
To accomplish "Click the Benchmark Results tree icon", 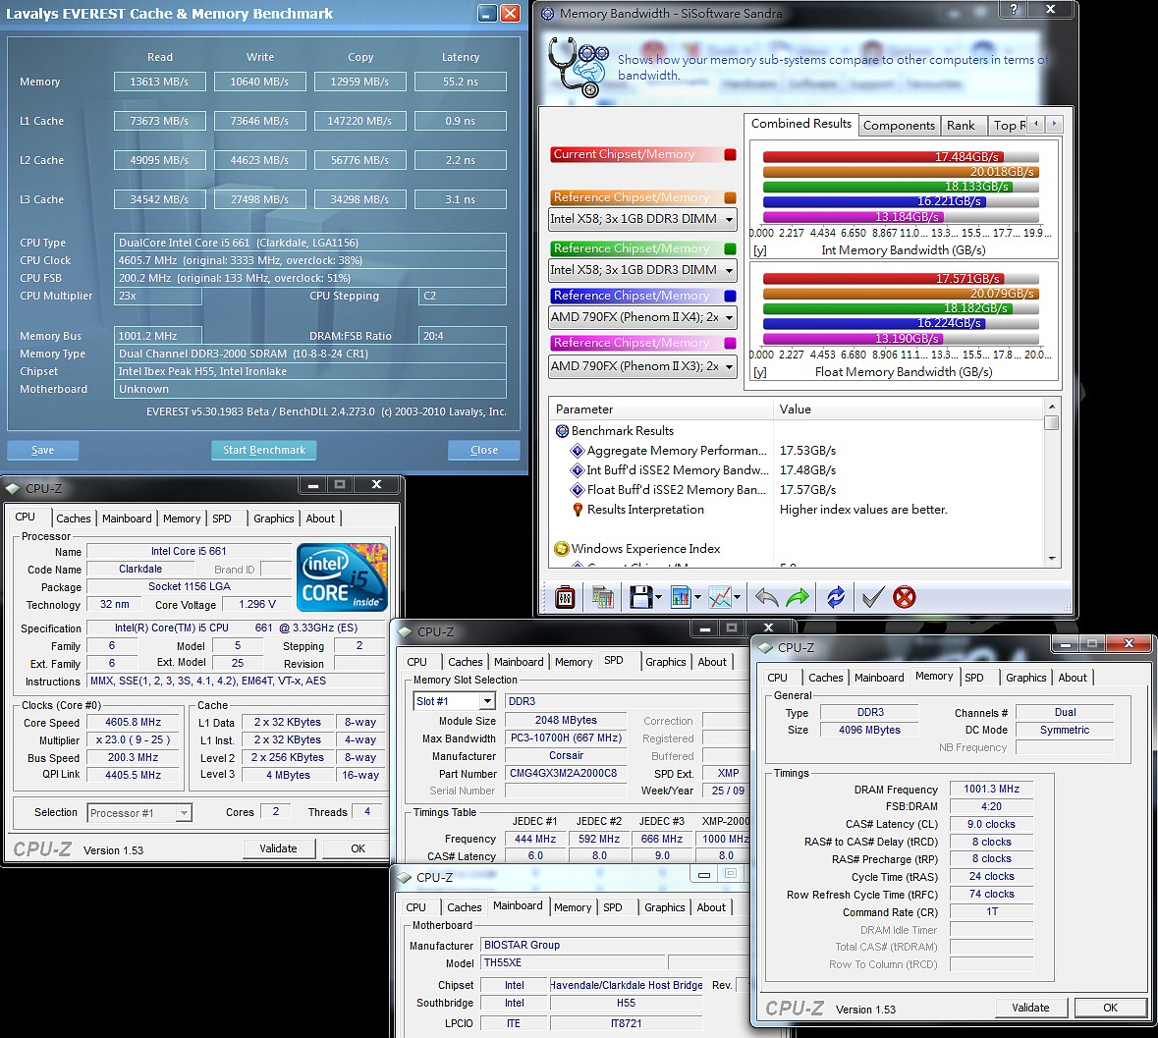I will (x=562, y=430).
